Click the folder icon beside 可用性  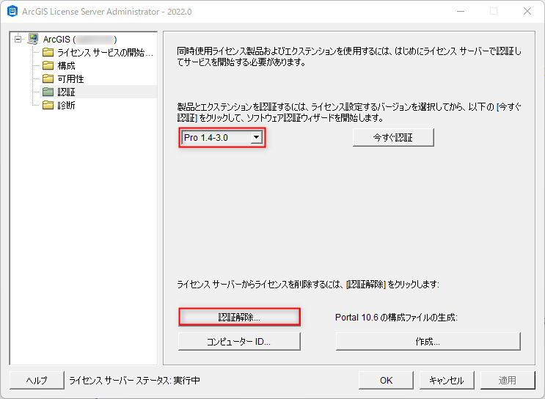tap(48, 79)
